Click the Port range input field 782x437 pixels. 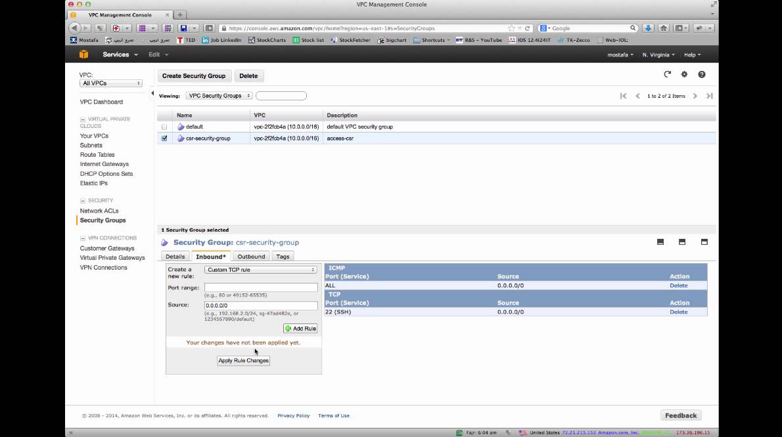(x=261, y=287)
